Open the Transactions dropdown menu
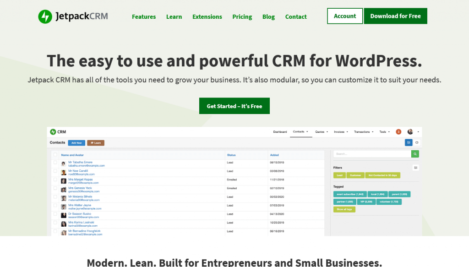 coord(364,132)
